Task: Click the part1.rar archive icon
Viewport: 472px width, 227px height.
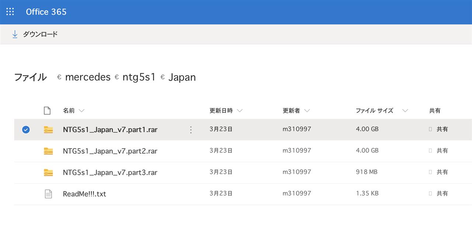Action: pyautogui.click(x=48, y=129)
